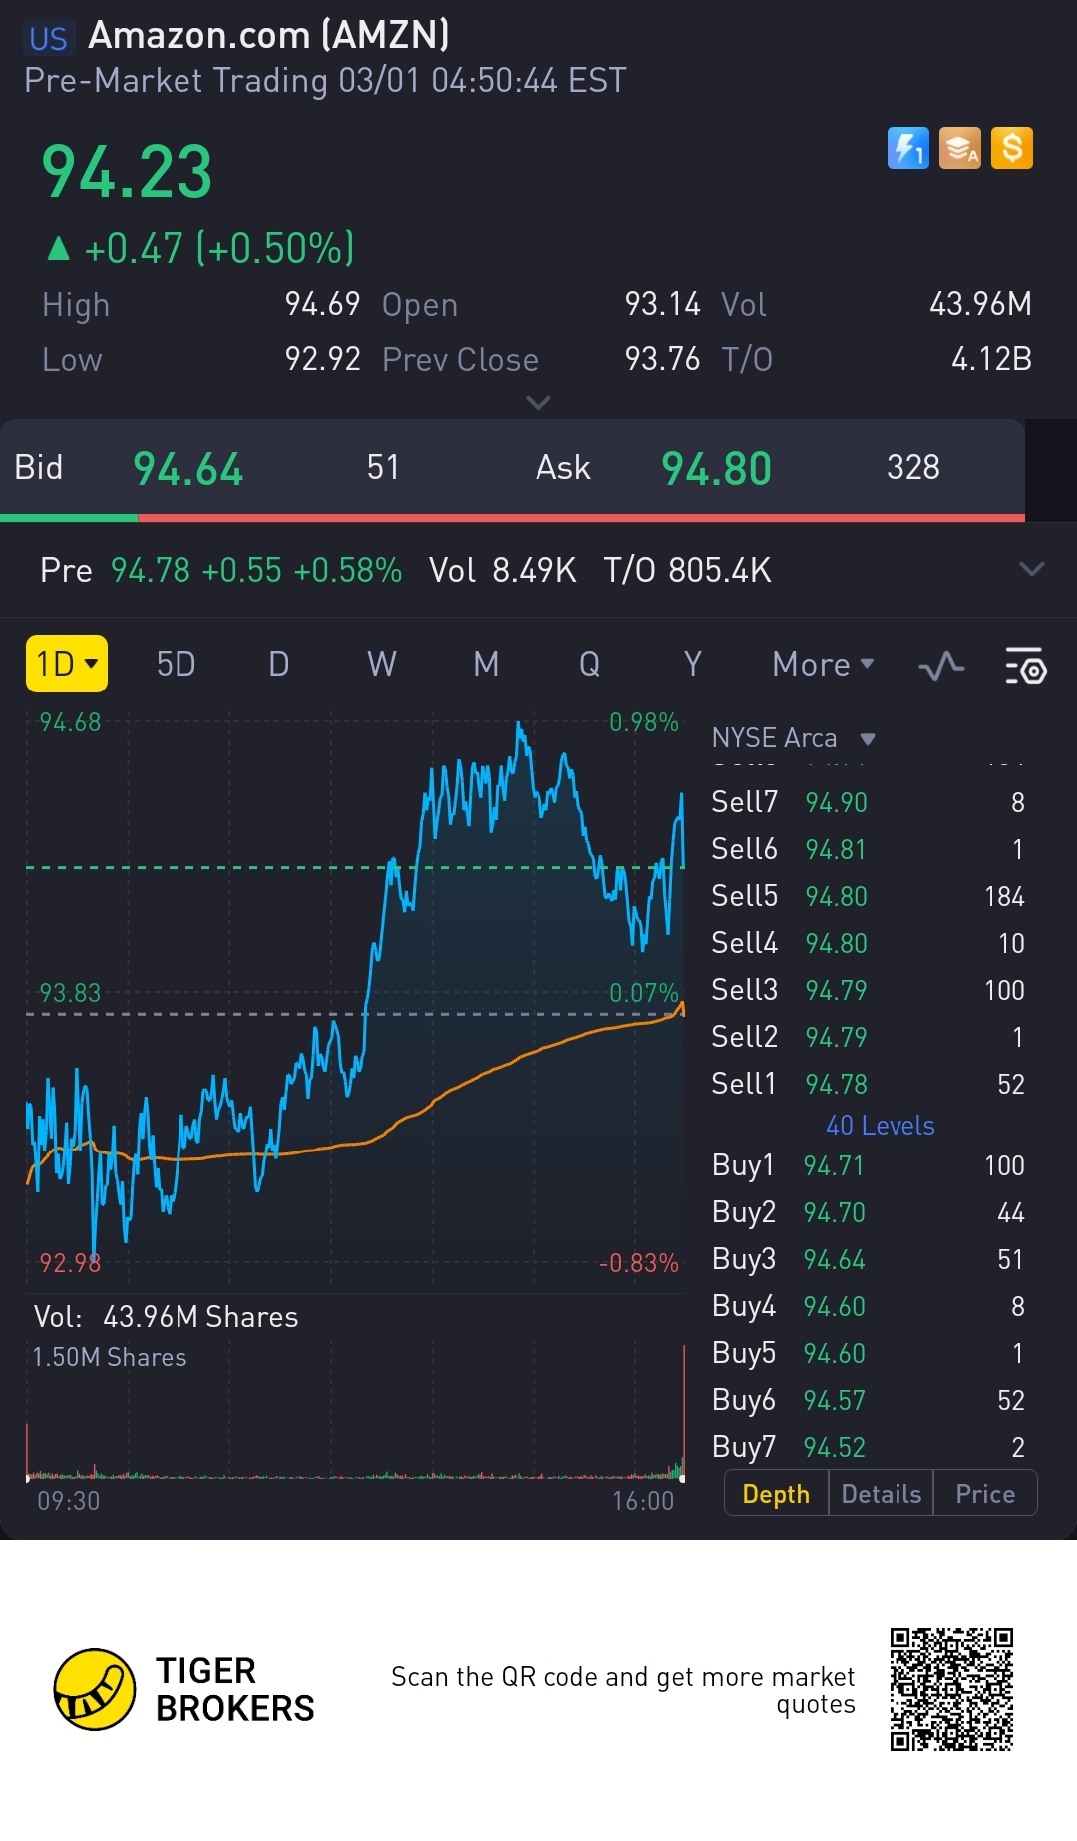The width and height of the screenshot is (1077, 1841).
Task: Open the 1D timeframe dropdown
Action: (x=66, y=665)
